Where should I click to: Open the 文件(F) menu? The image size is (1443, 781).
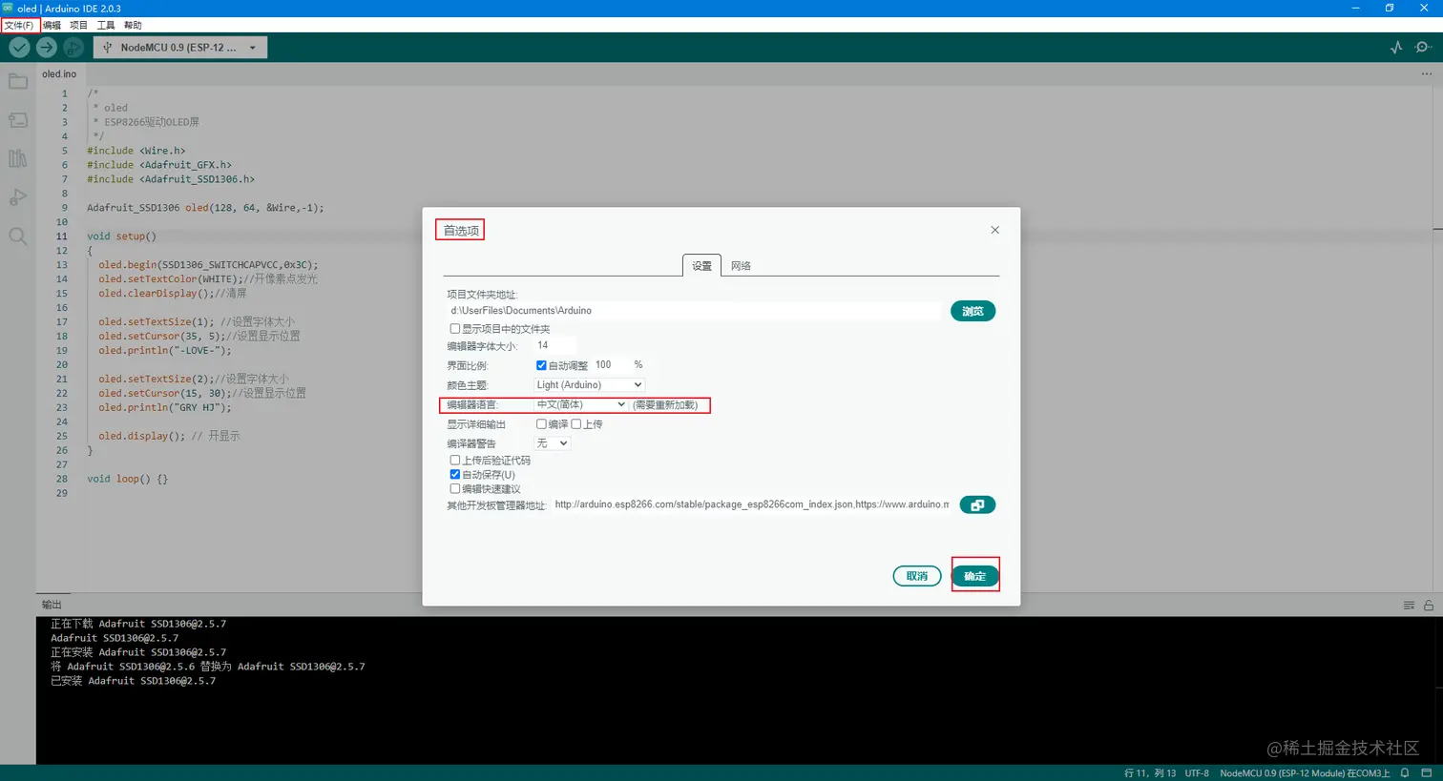pos(19,25)
